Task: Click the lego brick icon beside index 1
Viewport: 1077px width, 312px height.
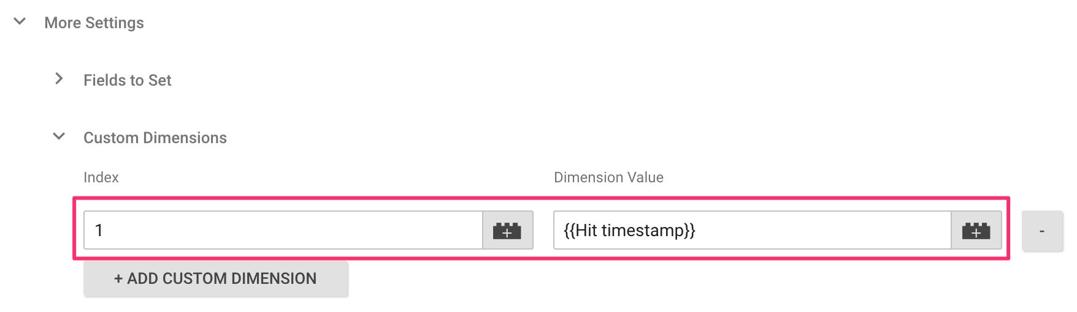Action: pos(507,231)
